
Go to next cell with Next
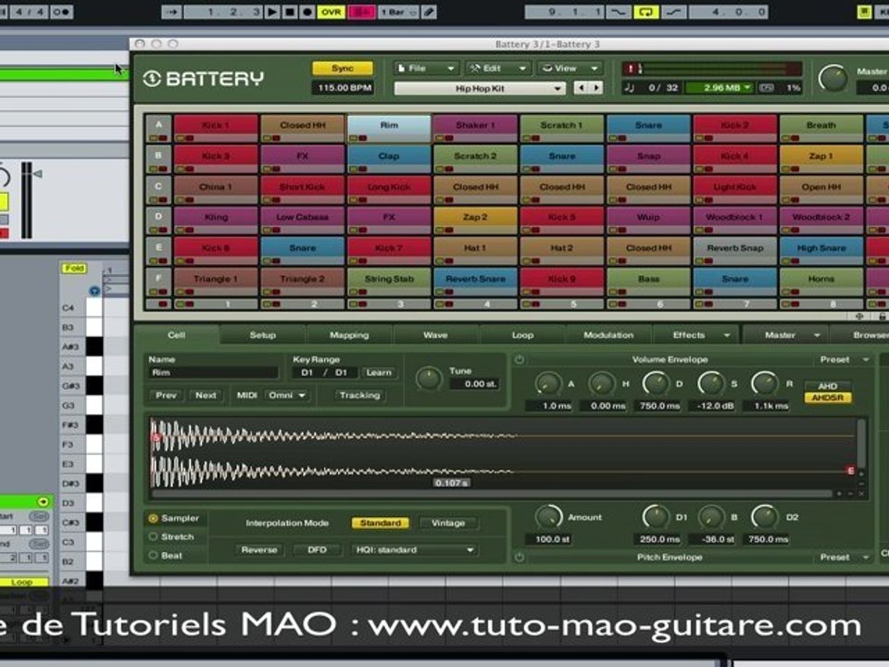[x=206, y=396]
